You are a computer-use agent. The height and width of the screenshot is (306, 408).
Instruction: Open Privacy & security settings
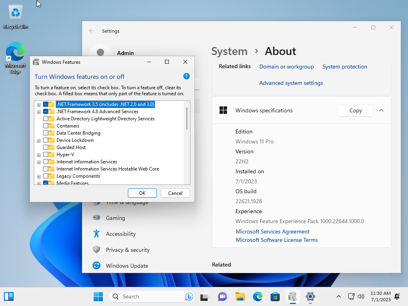point(127,250)
